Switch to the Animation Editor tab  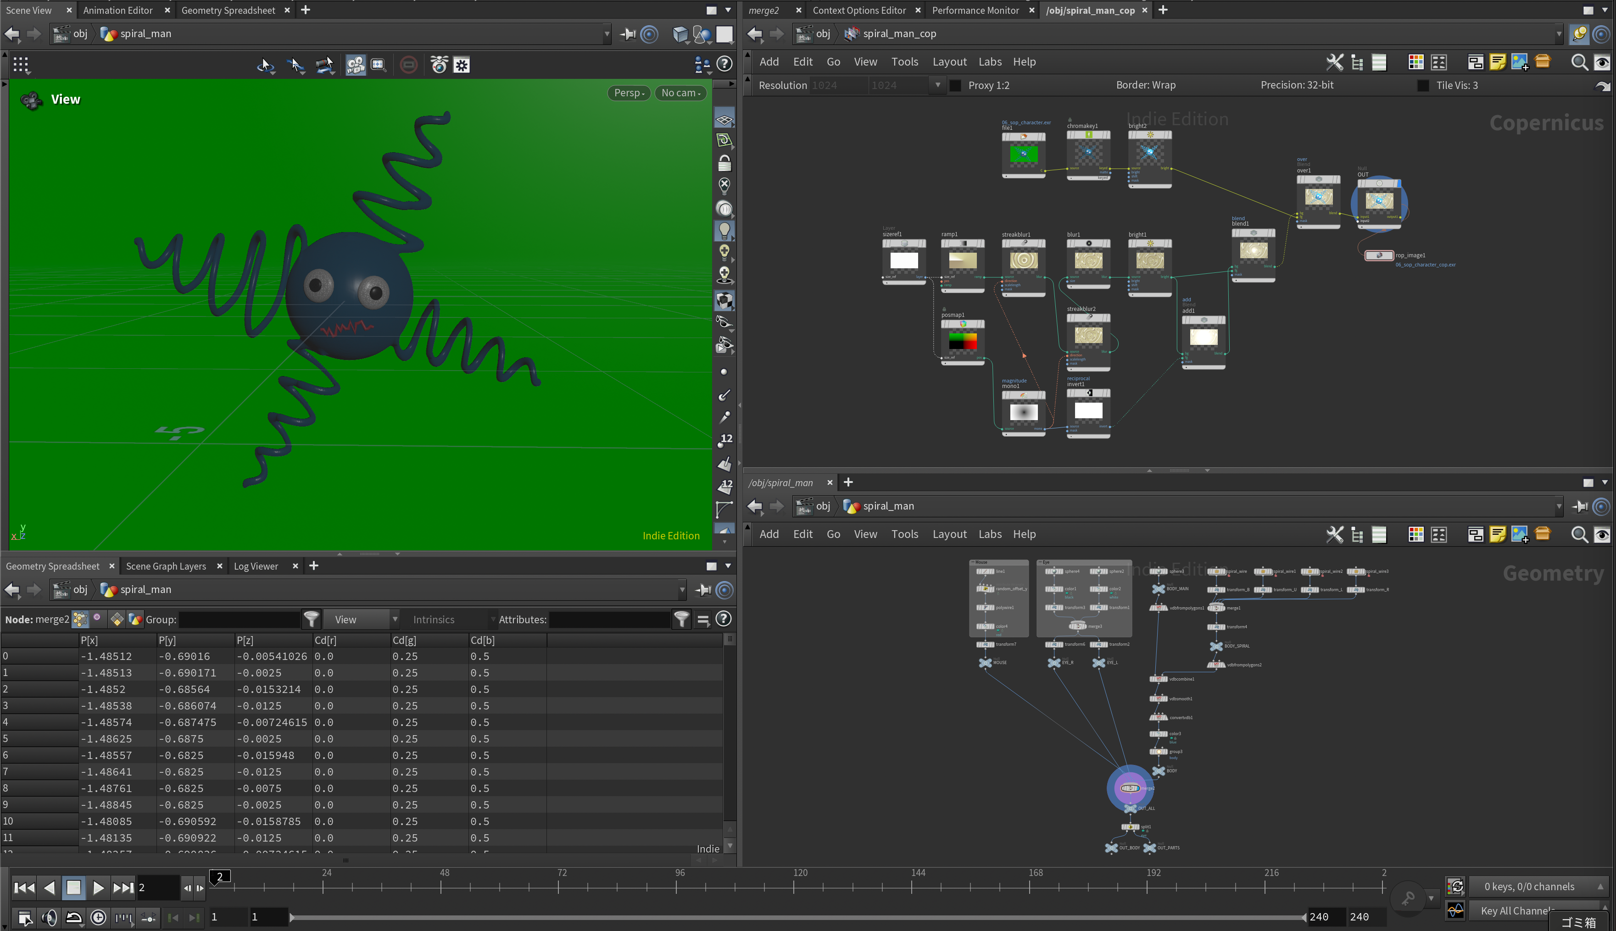coord(118,10)
